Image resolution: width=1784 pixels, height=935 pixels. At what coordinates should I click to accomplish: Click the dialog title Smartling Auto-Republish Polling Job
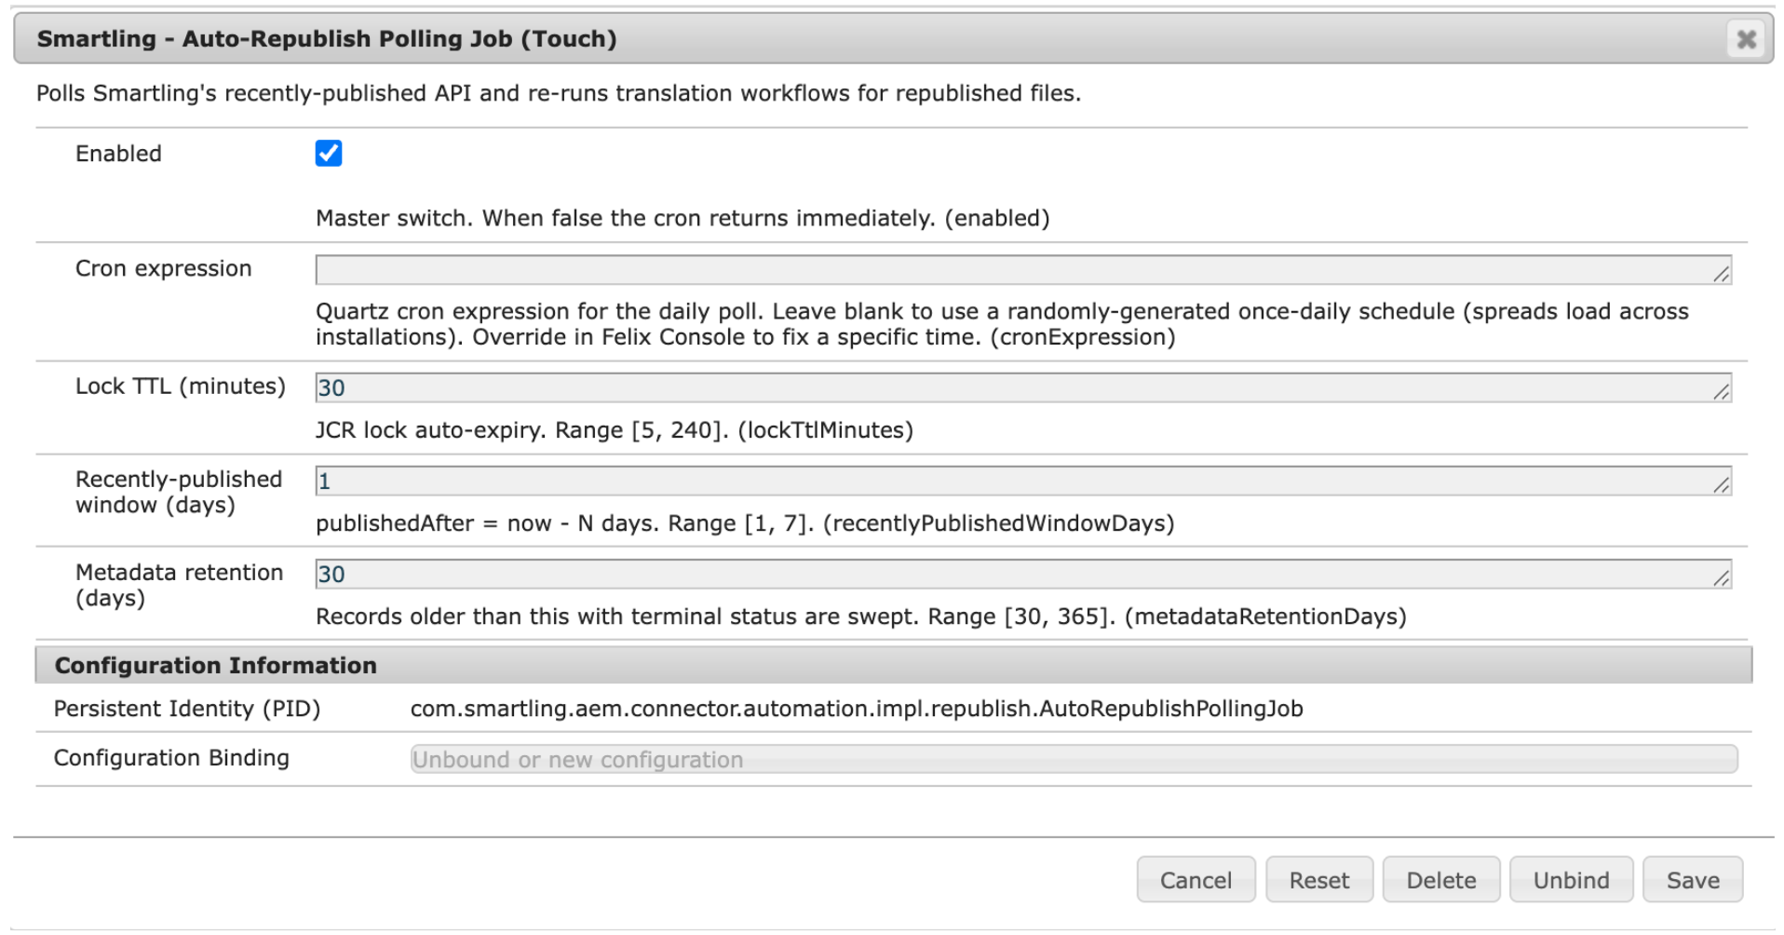(327, 39)
